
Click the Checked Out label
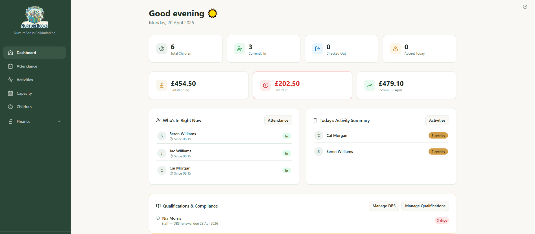point(336,54)
